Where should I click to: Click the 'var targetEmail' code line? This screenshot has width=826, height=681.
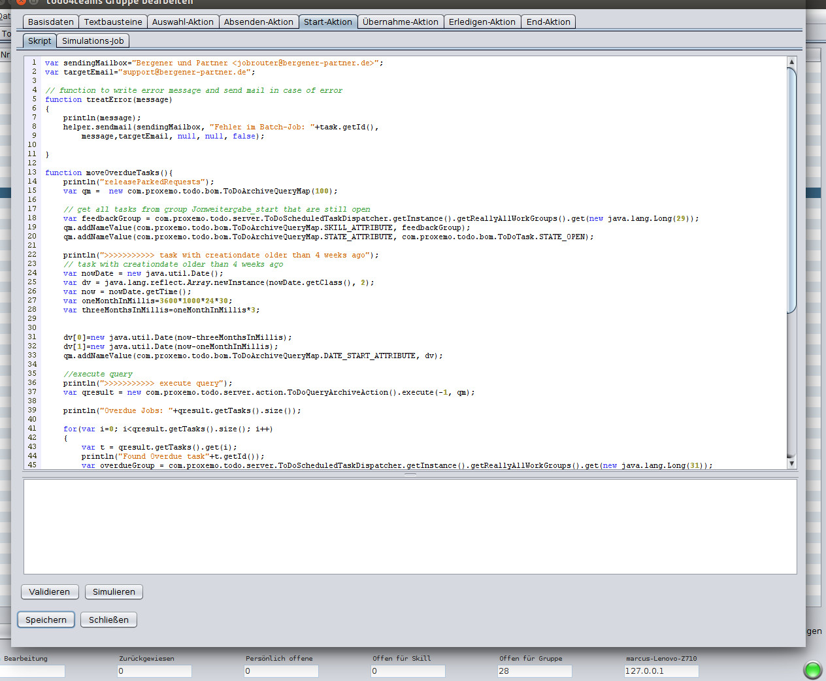(150, 72)
